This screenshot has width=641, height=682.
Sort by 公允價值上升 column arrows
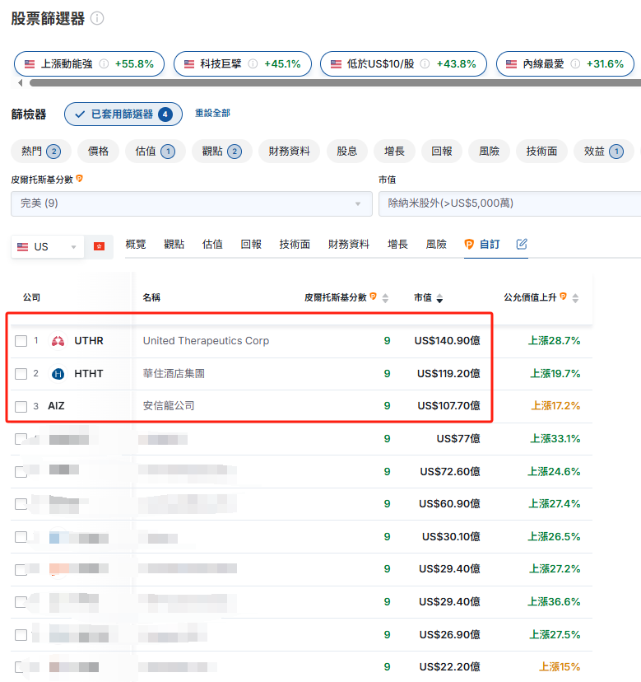click(x=575, y=298)
